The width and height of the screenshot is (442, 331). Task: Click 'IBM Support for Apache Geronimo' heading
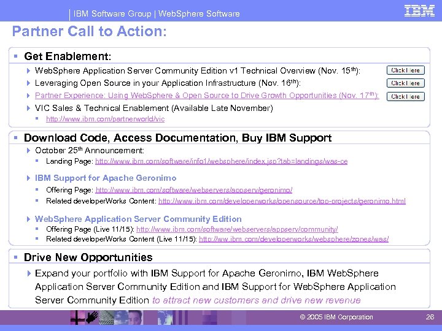tap(106, 178)
